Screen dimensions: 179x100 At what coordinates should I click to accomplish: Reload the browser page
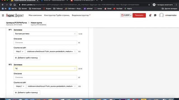point(11,5)
